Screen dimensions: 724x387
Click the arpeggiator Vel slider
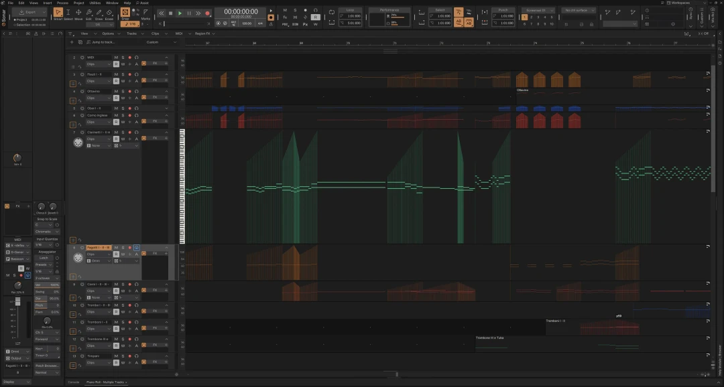[x=47, y=285]
